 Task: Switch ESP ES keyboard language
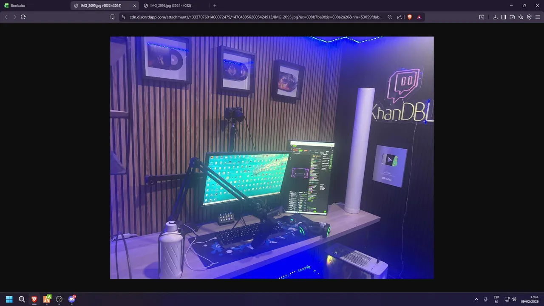point(496,299)
